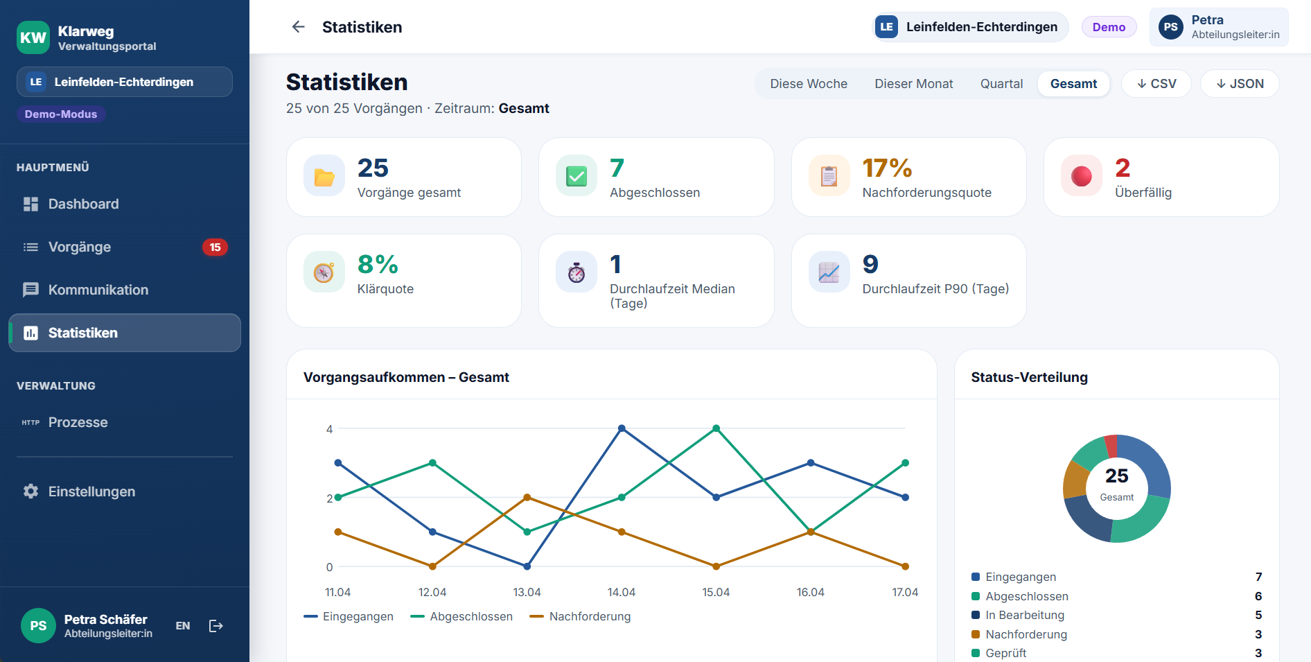The height and width of the screenshot is (662, 1311).
Task: Click the 8% Klärquote value
Action: [378, 264]
